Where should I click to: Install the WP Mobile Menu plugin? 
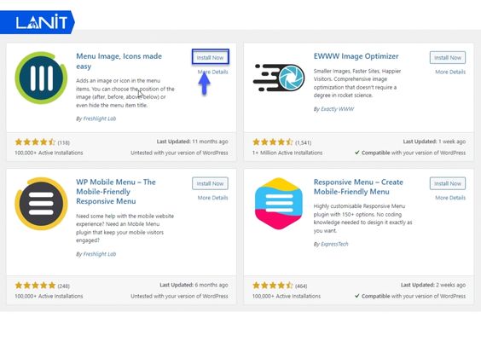pos(210,183)
